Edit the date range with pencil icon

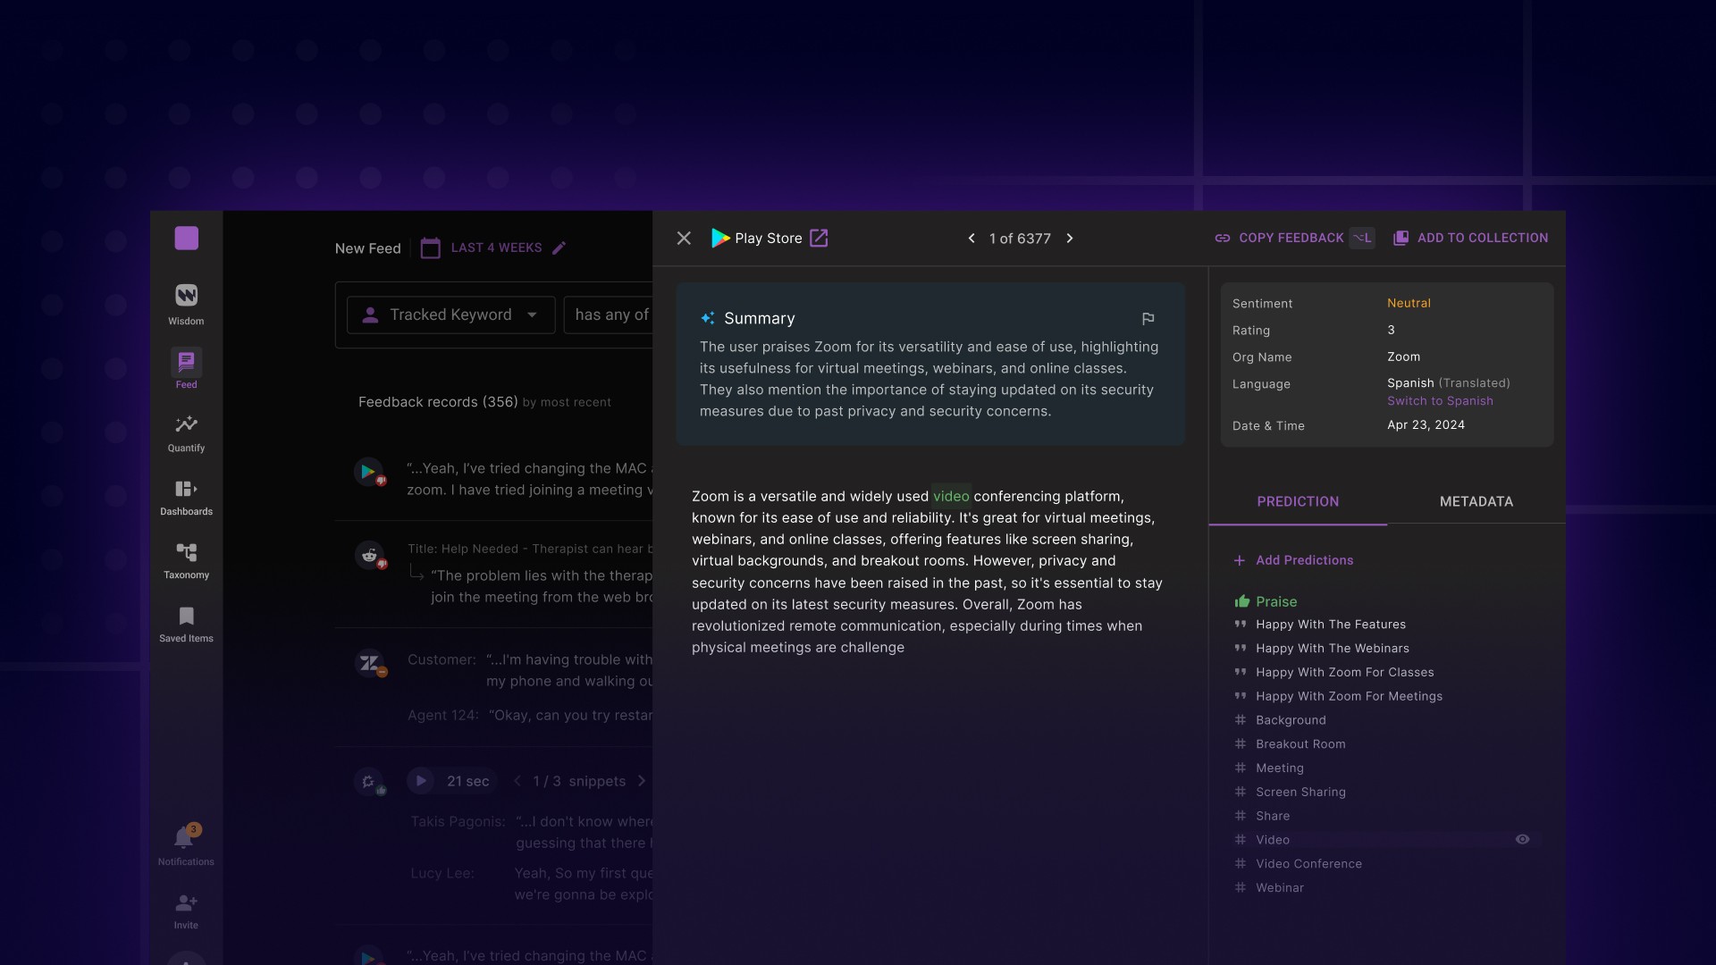[x=559, y=248]
